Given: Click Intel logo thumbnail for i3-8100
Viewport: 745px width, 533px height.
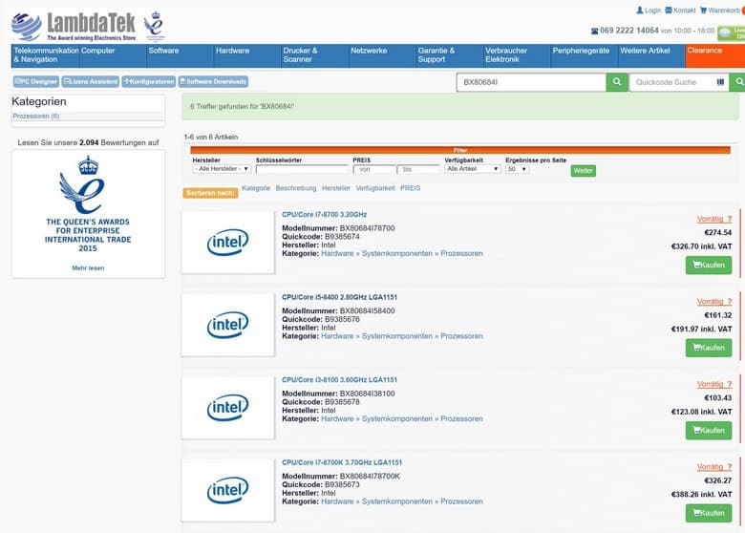Looking at the screenshot, I should [x=228, y=408].
